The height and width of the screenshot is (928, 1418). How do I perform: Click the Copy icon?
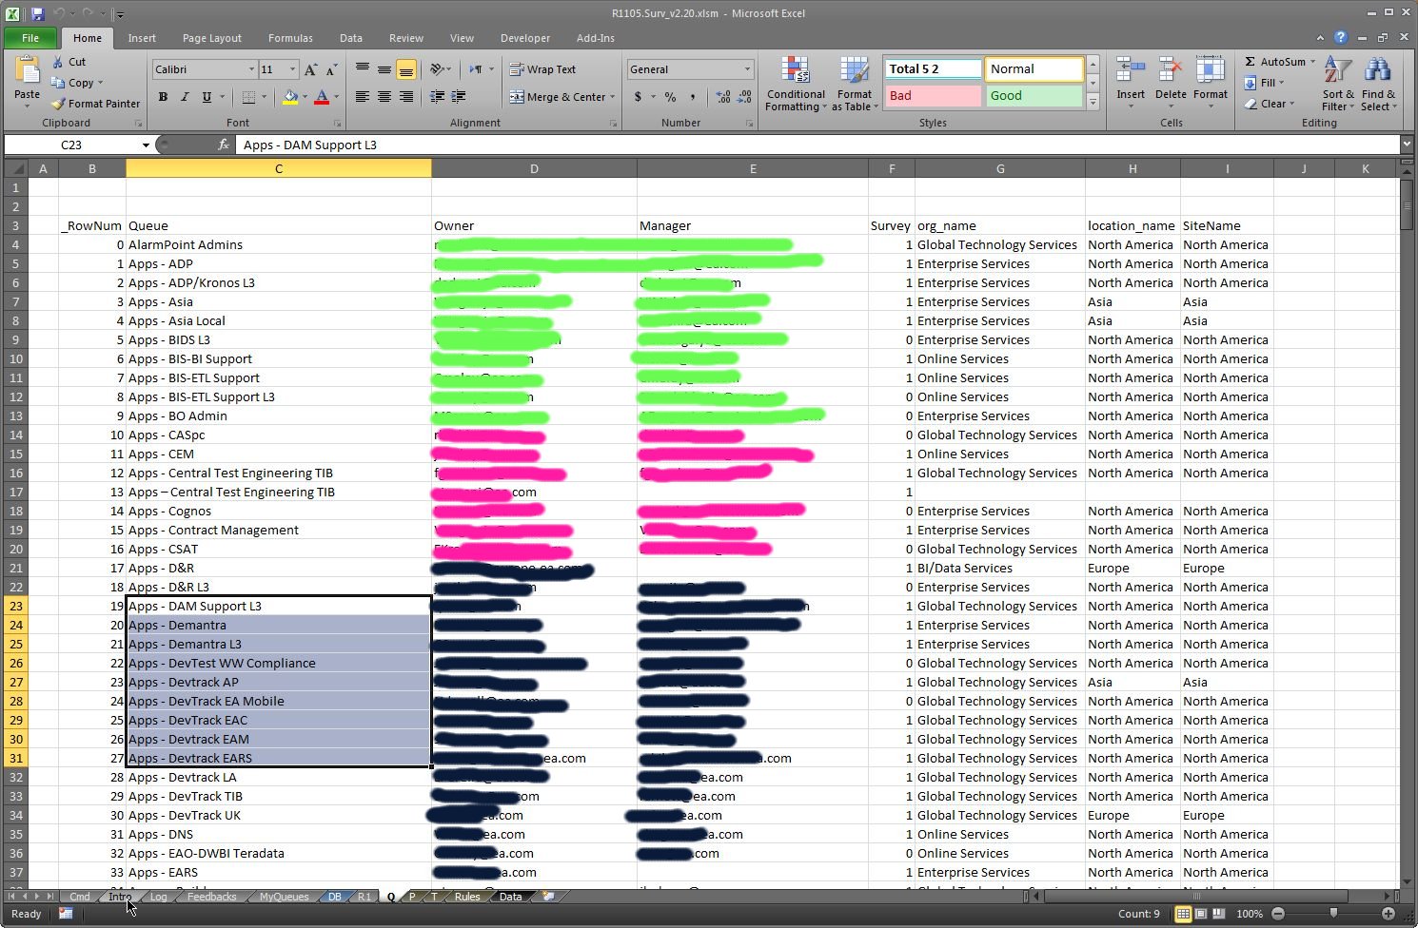(x=58, y=83)
